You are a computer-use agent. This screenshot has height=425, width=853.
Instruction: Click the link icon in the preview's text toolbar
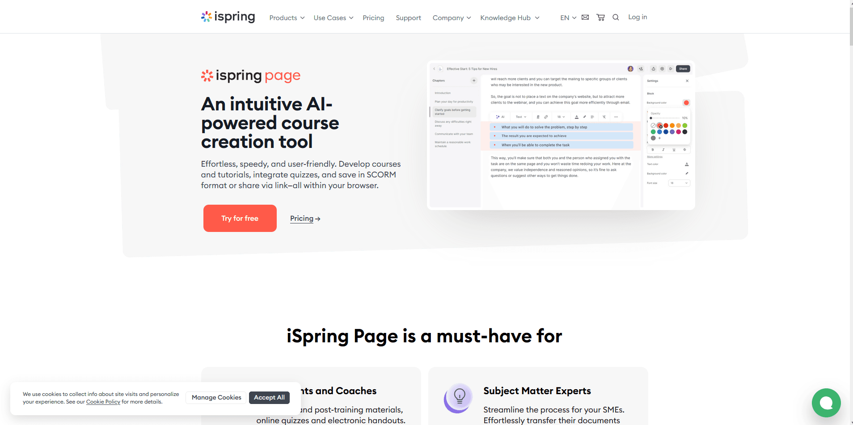pos(546,117)
